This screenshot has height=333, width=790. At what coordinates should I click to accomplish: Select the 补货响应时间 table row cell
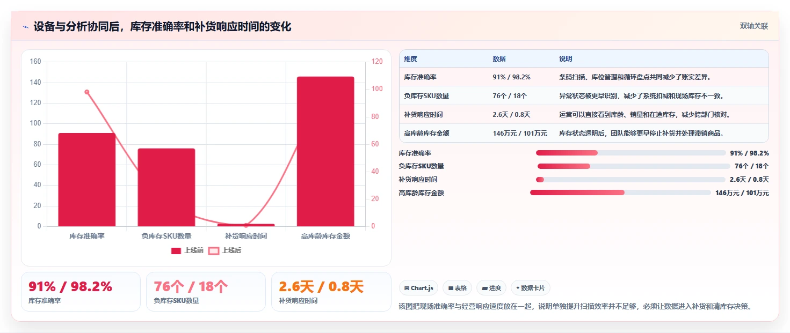(x=424, y=115)
